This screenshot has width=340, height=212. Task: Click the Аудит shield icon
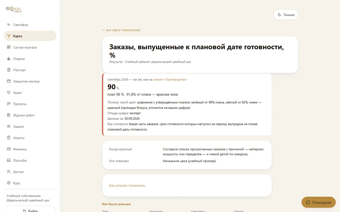[9, 92]
